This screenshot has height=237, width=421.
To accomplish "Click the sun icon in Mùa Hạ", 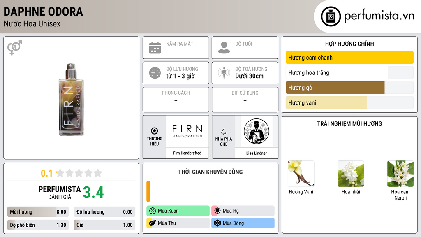I will [217, 211].
